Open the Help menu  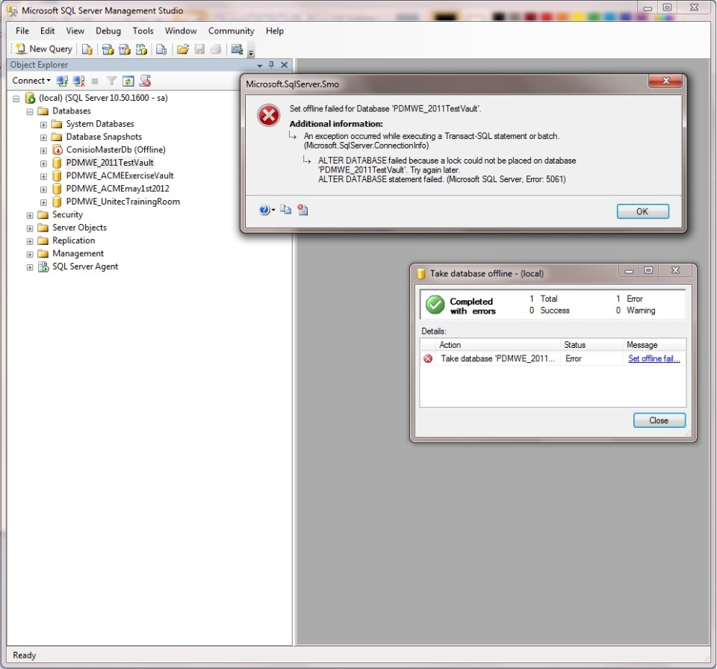pos(275,31)
